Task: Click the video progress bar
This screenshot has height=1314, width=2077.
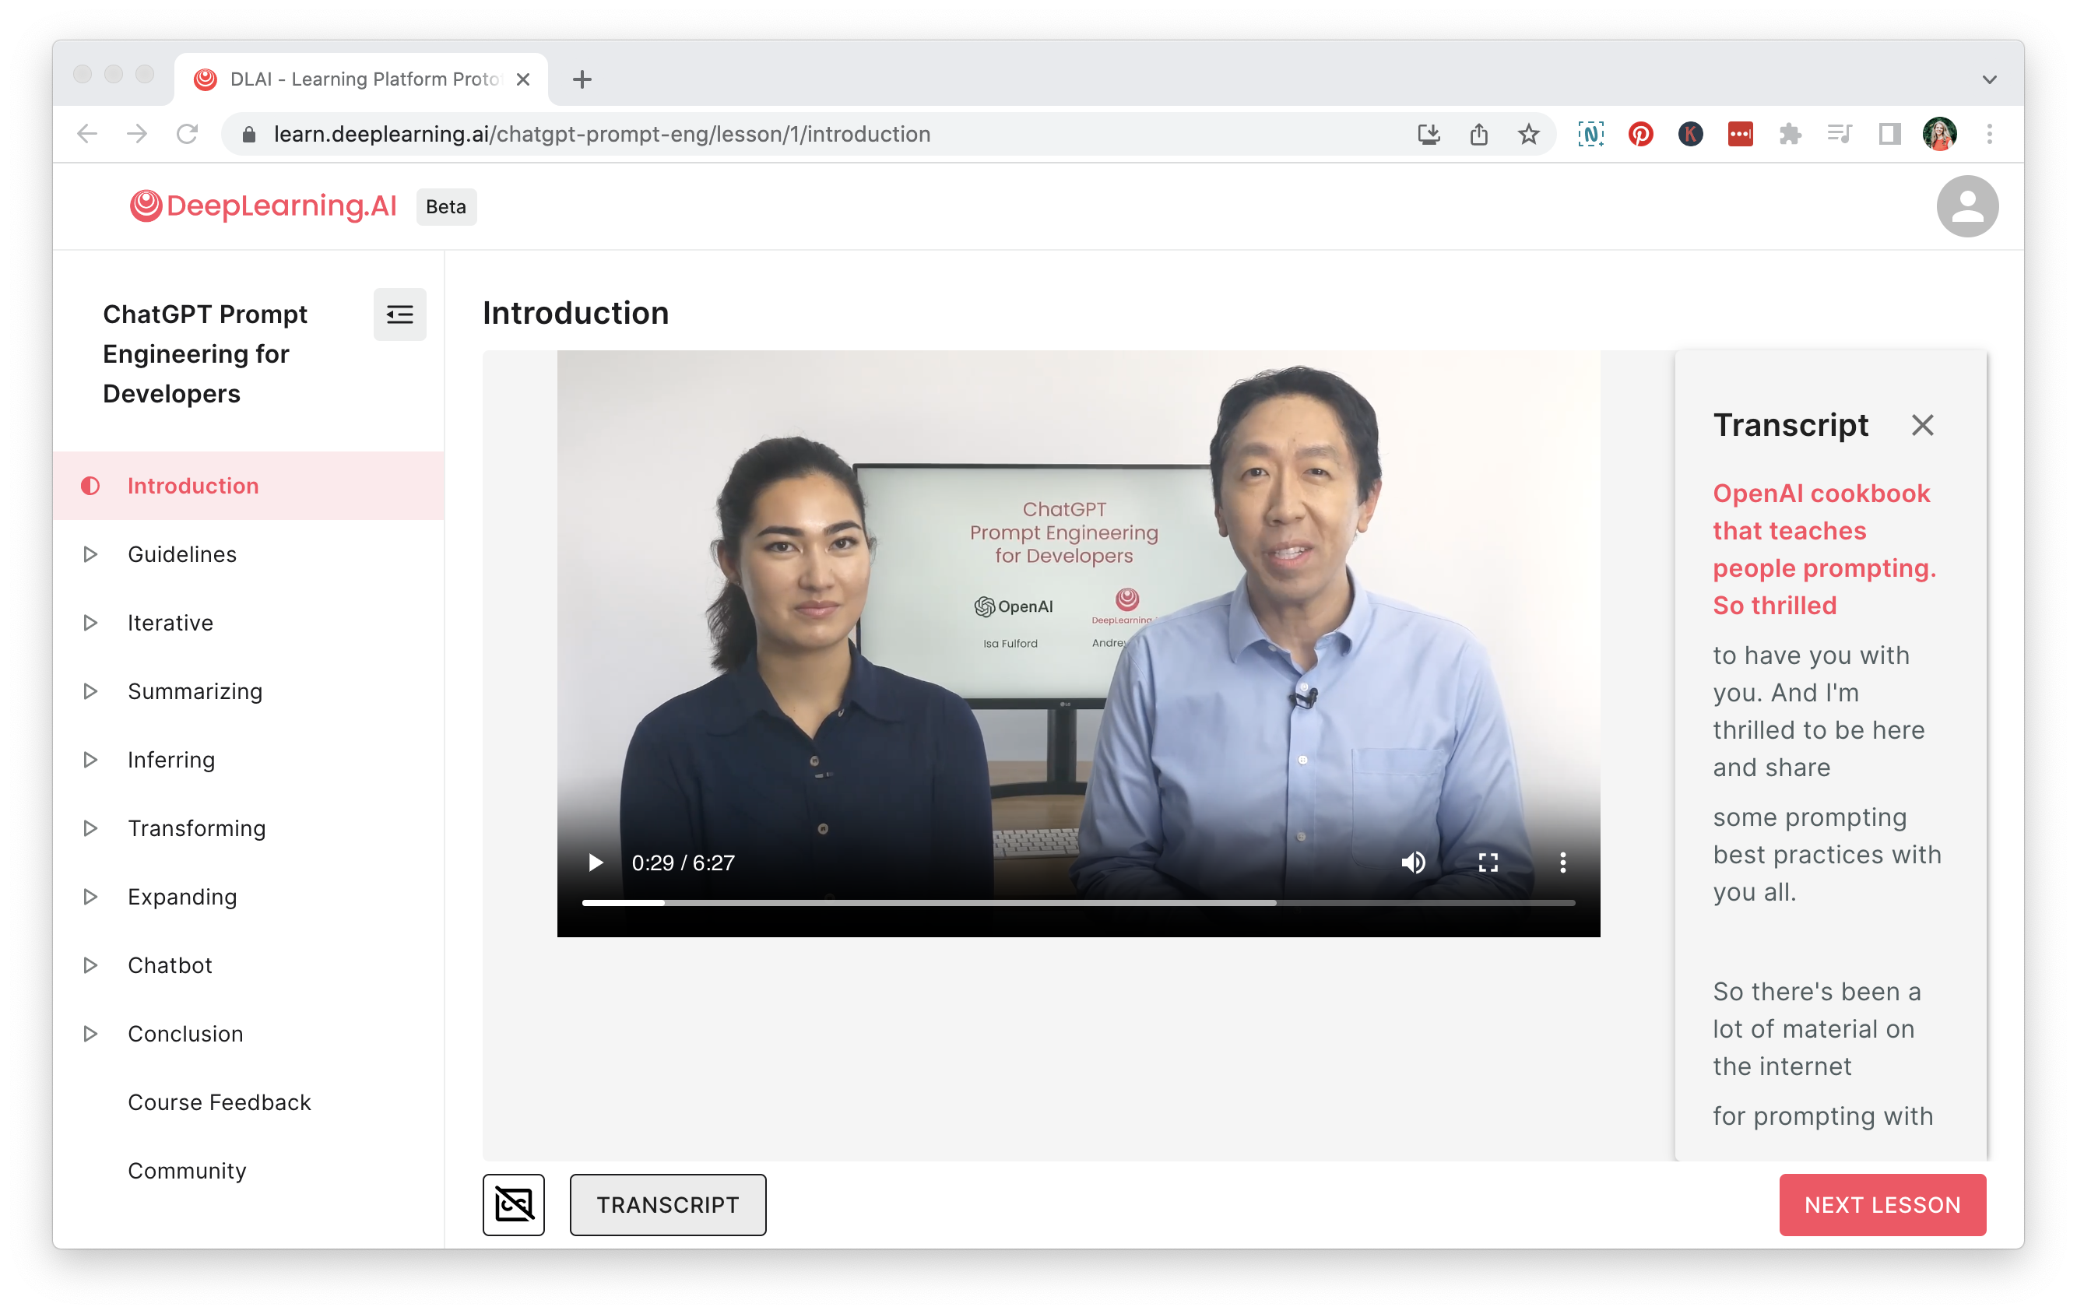Action: pos(1078,902)
